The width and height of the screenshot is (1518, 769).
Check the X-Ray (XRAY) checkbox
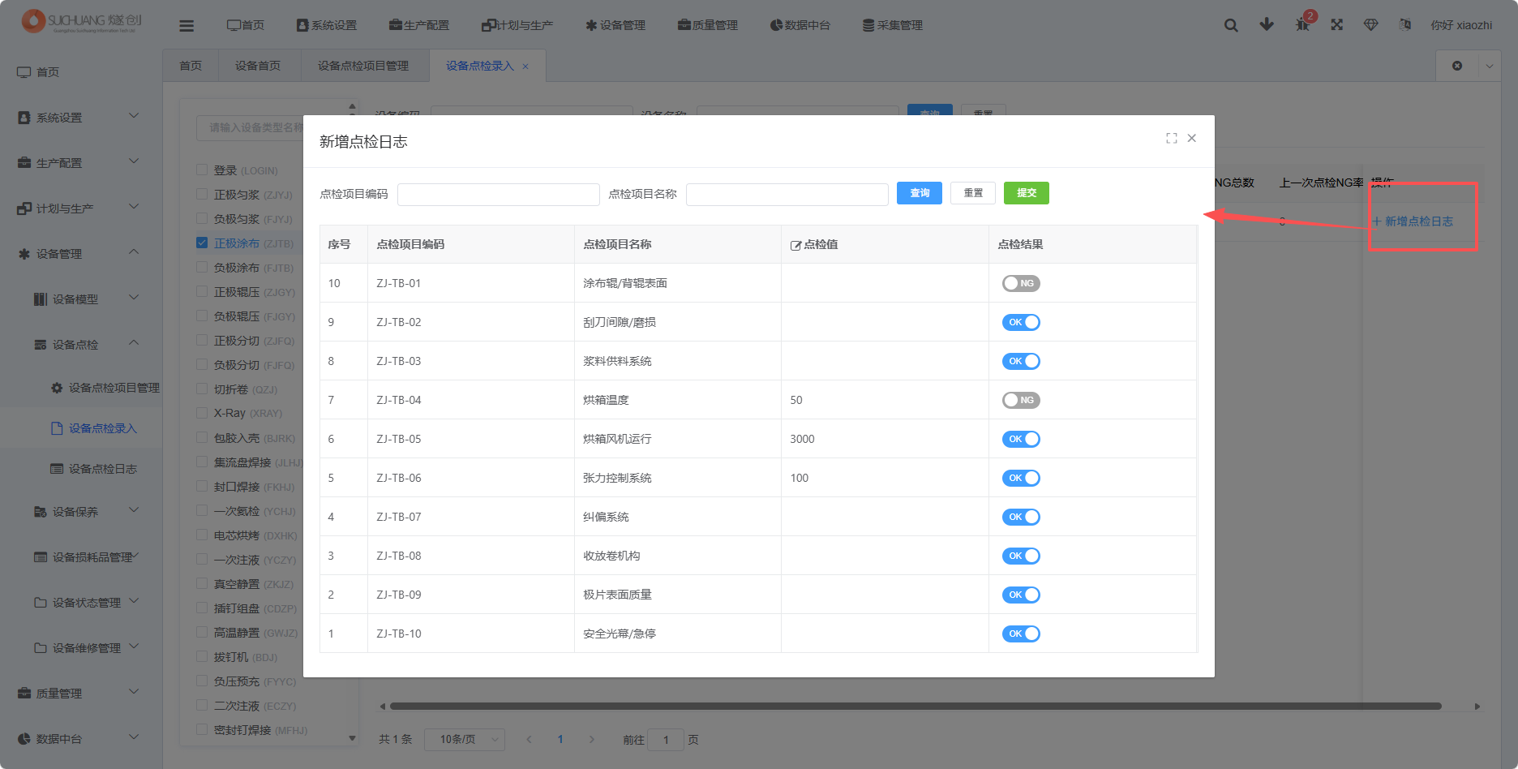202,413
